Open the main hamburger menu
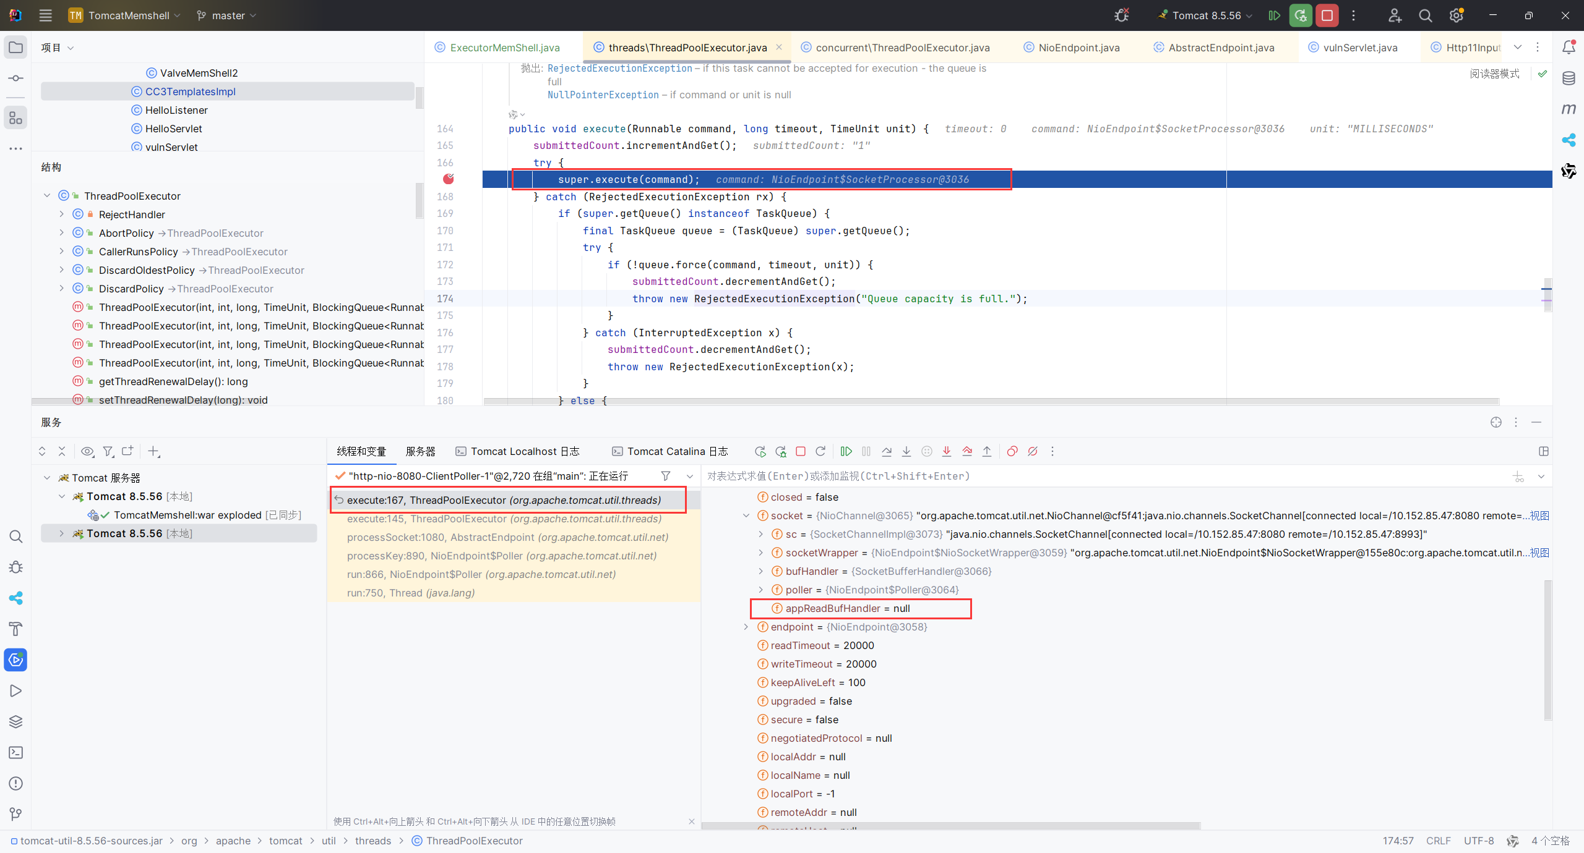The height and width of the screenshot is (853, 1584). tap(45, 15)
